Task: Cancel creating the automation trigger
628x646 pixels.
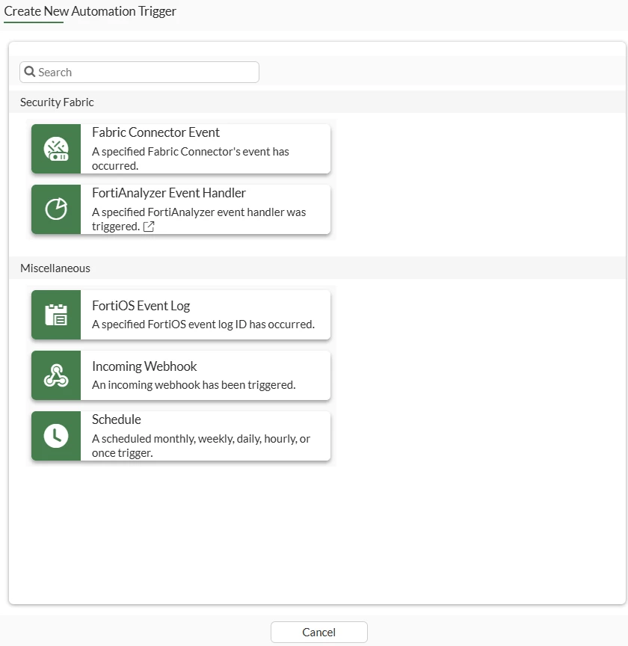Action: [319, 632]
